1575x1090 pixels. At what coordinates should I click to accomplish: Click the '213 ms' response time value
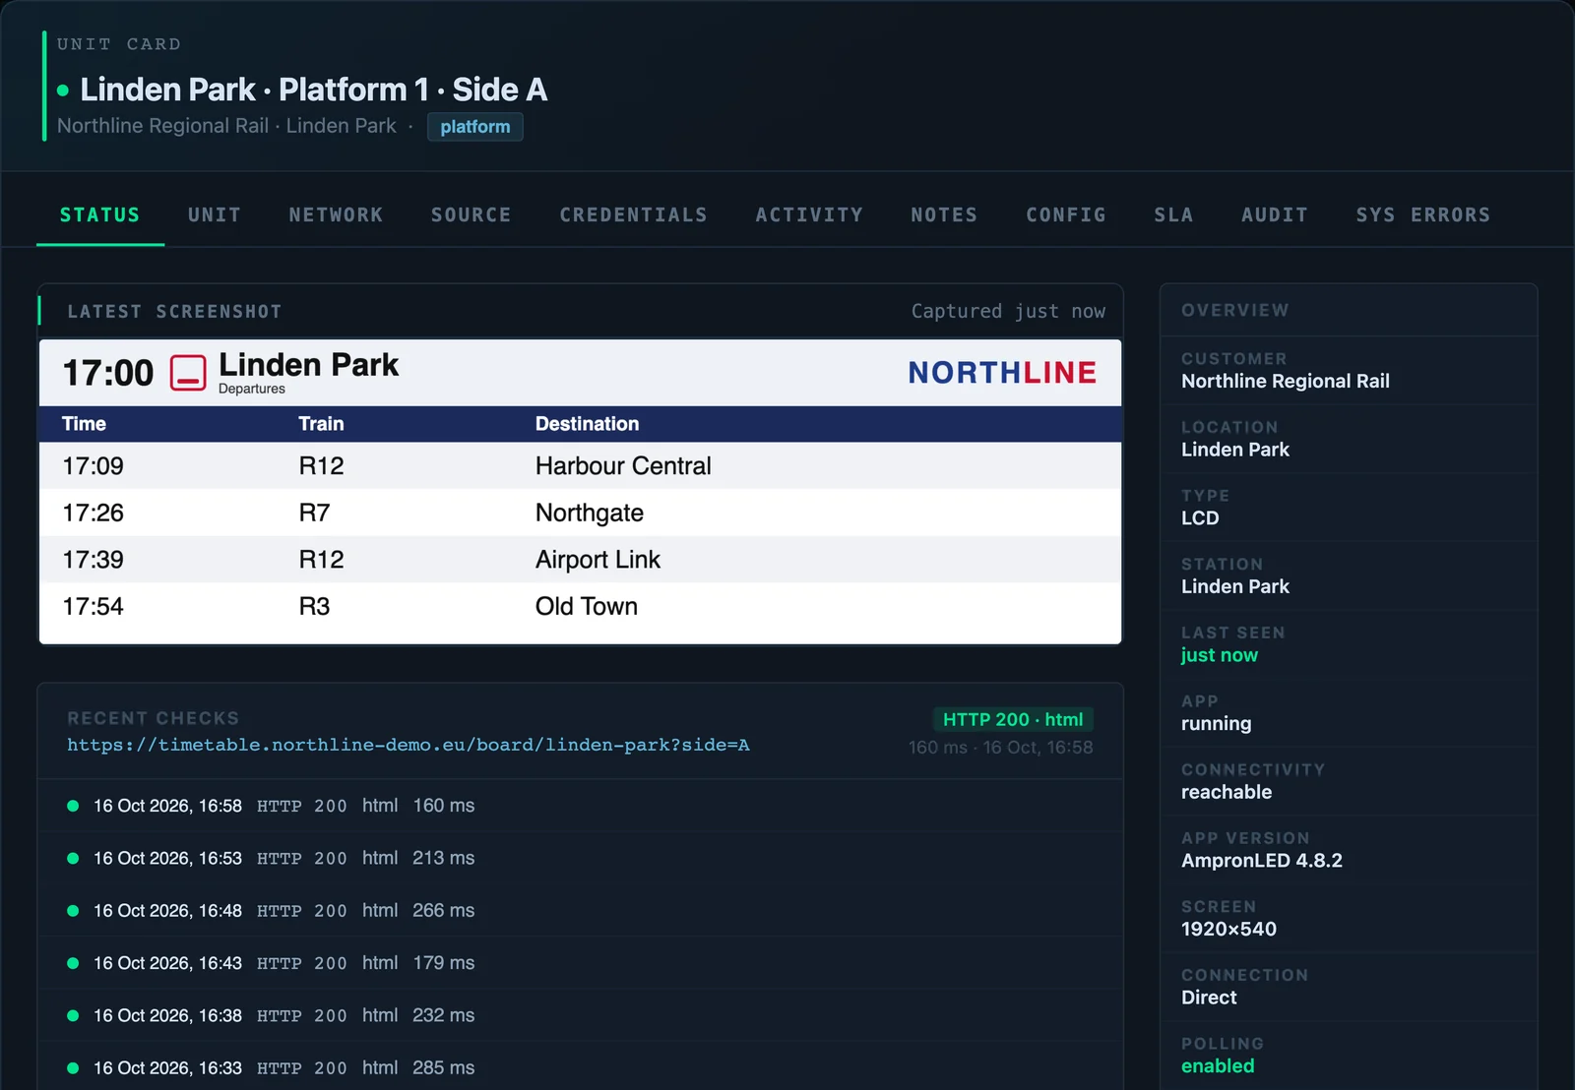coord(444,858)
